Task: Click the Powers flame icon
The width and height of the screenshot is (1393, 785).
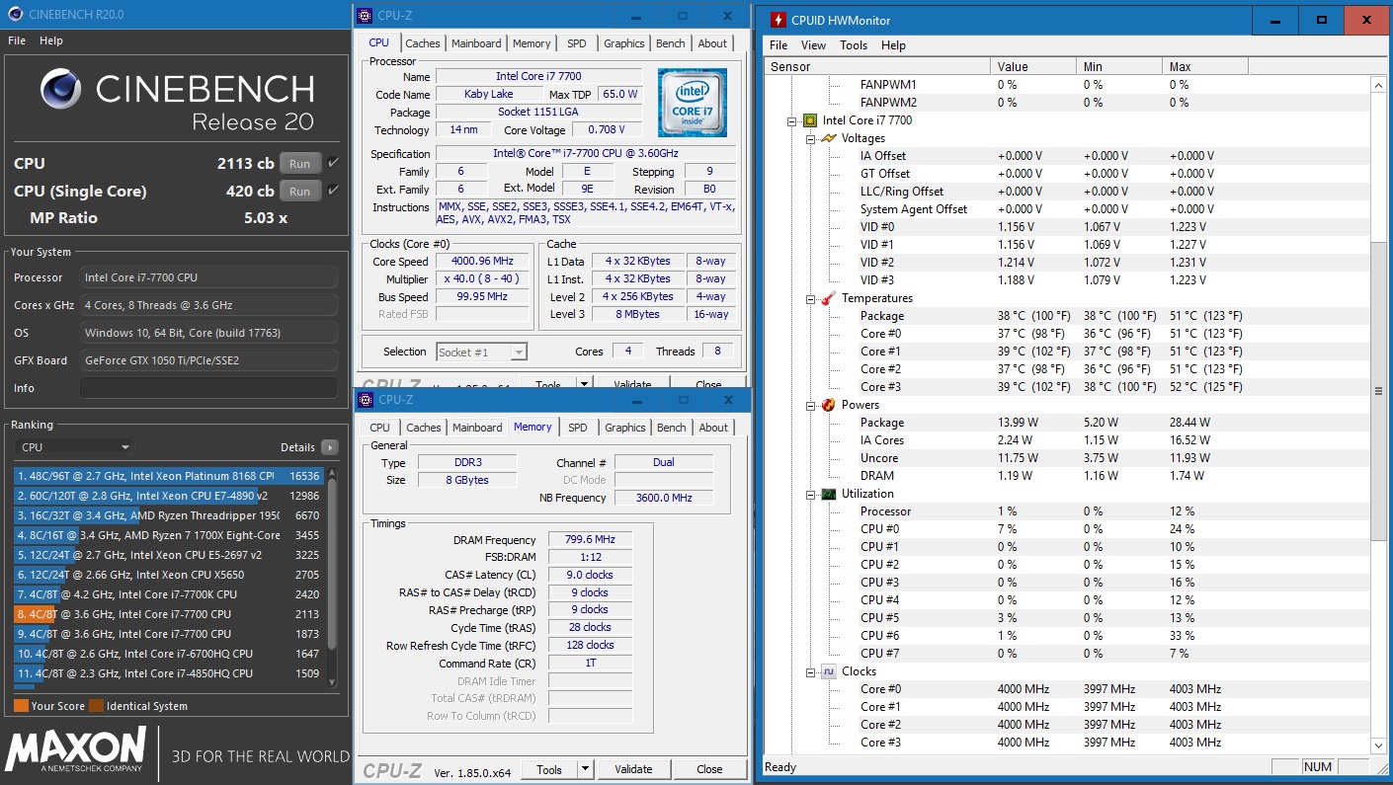Action: click(829, 405)
